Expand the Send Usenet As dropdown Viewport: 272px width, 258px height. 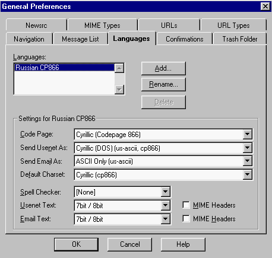247,148
